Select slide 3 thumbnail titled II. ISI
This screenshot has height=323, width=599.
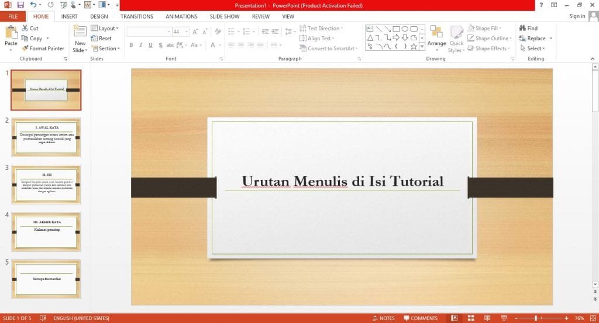pos(46,185)
